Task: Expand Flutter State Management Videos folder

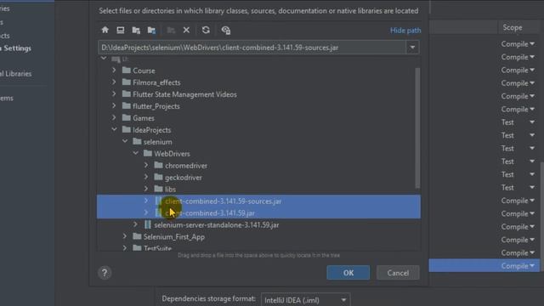Action: pos(114,94)
